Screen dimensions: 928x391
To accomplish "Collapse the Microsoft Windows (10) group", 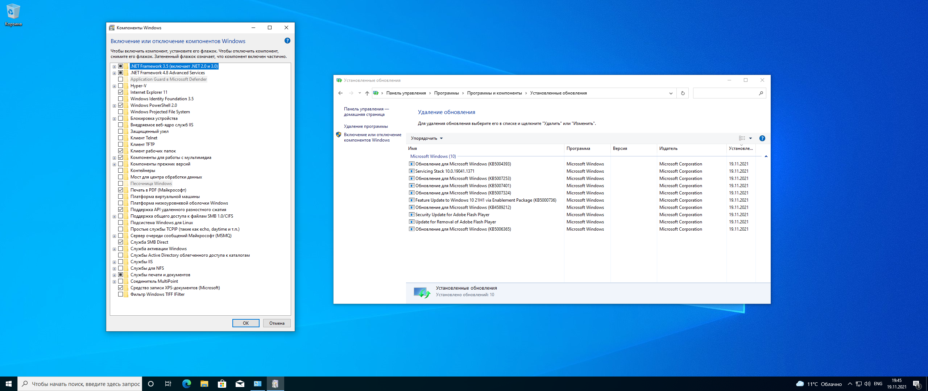I will point(766,156).
